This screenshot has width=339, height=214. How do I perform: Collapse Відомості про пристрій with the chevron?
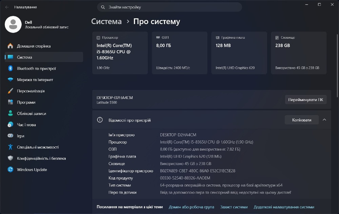[324, 120]
